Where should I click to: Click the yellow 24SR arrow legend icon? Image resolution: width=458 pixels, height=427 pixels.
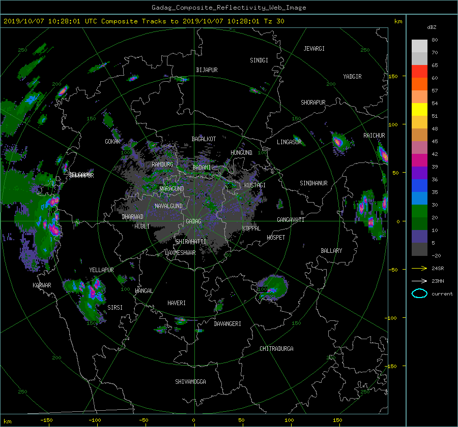419,268
